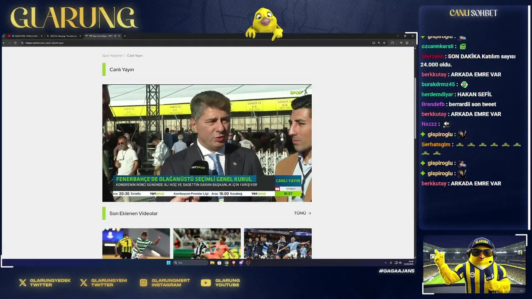532x299 pixels.
Task: Click the TRT Spor live video player
Action: (x=207, y=143)
